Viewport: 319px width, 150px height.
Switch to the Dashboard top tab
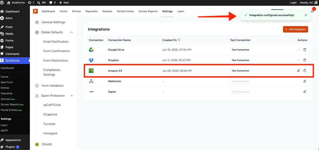48,12
